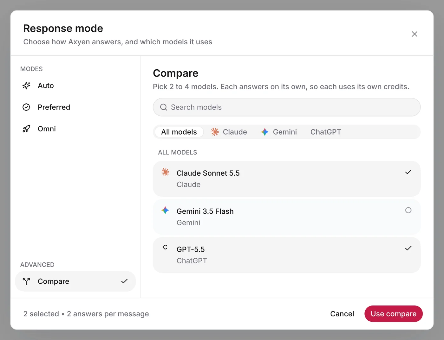Show only Gemini models tab
This screenshot has height=340, width=444.
279,132
